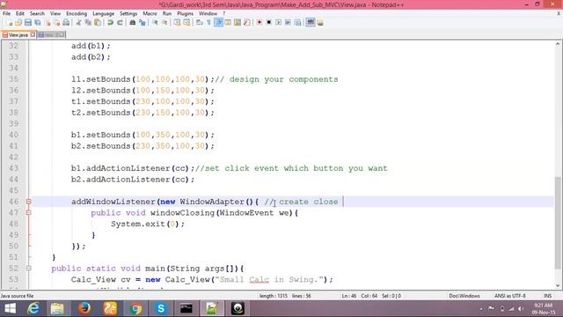The image size is (563, 317).
Task: Toggle synchronize vertical scrolling
Action: point(177,23)
